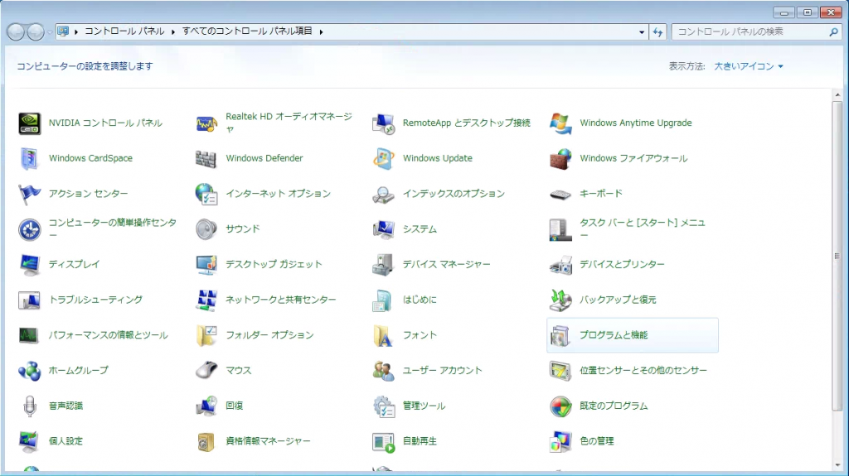Open the 位置センサーとその他のセンサー link
Image resolution: width=849 pixels, height=476 pixels.
(643, 371)
